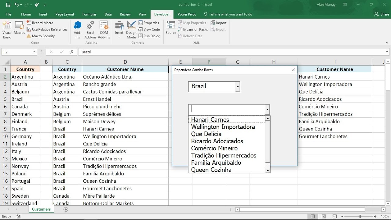Start recording with Record Macro

pyautogui.click(x=40, y=23)
